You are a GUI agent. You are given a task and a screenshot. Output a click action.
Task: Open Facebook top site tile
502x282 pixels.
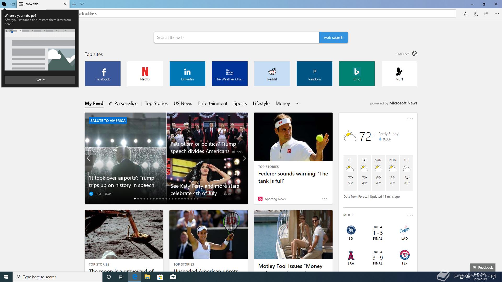coord(103,74)
